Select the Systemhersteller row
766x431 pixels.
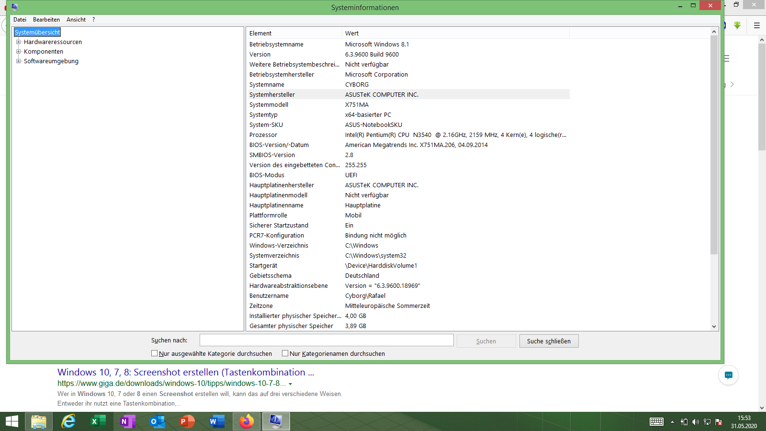pyautogui.click(x=408, y=94)
